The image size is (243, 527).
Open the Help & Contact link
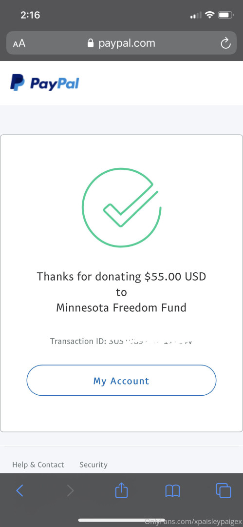(38, 465)
